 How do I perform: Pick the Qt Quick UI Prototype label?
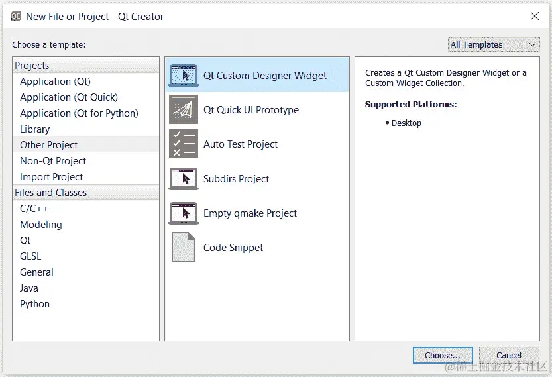tap(251, 110)
